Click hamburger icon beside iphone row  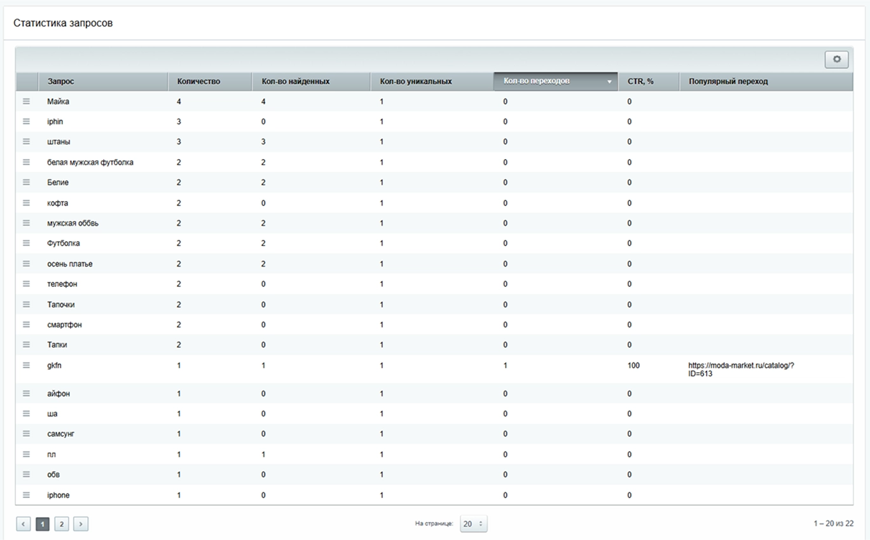pyautogui.click(x=26, y=495)
